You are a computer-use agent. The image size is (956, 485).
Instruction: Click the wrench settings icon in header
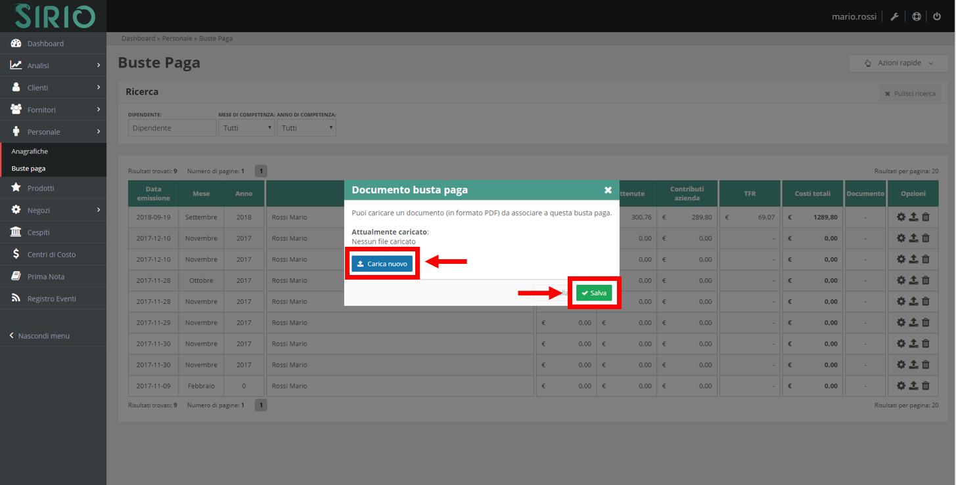[894, 16]
